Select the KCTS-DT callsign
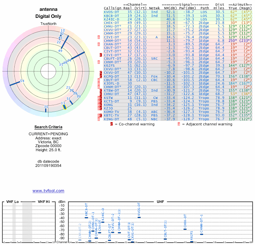 (x=111, y=101)
